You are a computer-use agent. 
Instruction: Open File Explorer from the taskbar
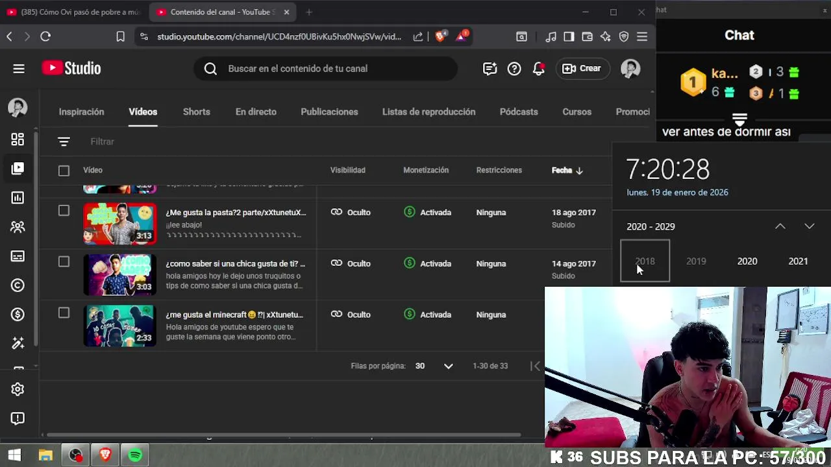pyautogui.click(x=45, y=455)
